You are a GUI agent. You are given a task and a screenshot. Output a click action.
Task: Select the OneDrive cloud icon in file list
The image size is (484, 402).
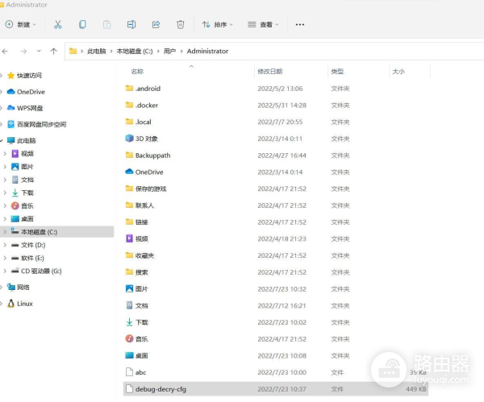pos(129,172)
